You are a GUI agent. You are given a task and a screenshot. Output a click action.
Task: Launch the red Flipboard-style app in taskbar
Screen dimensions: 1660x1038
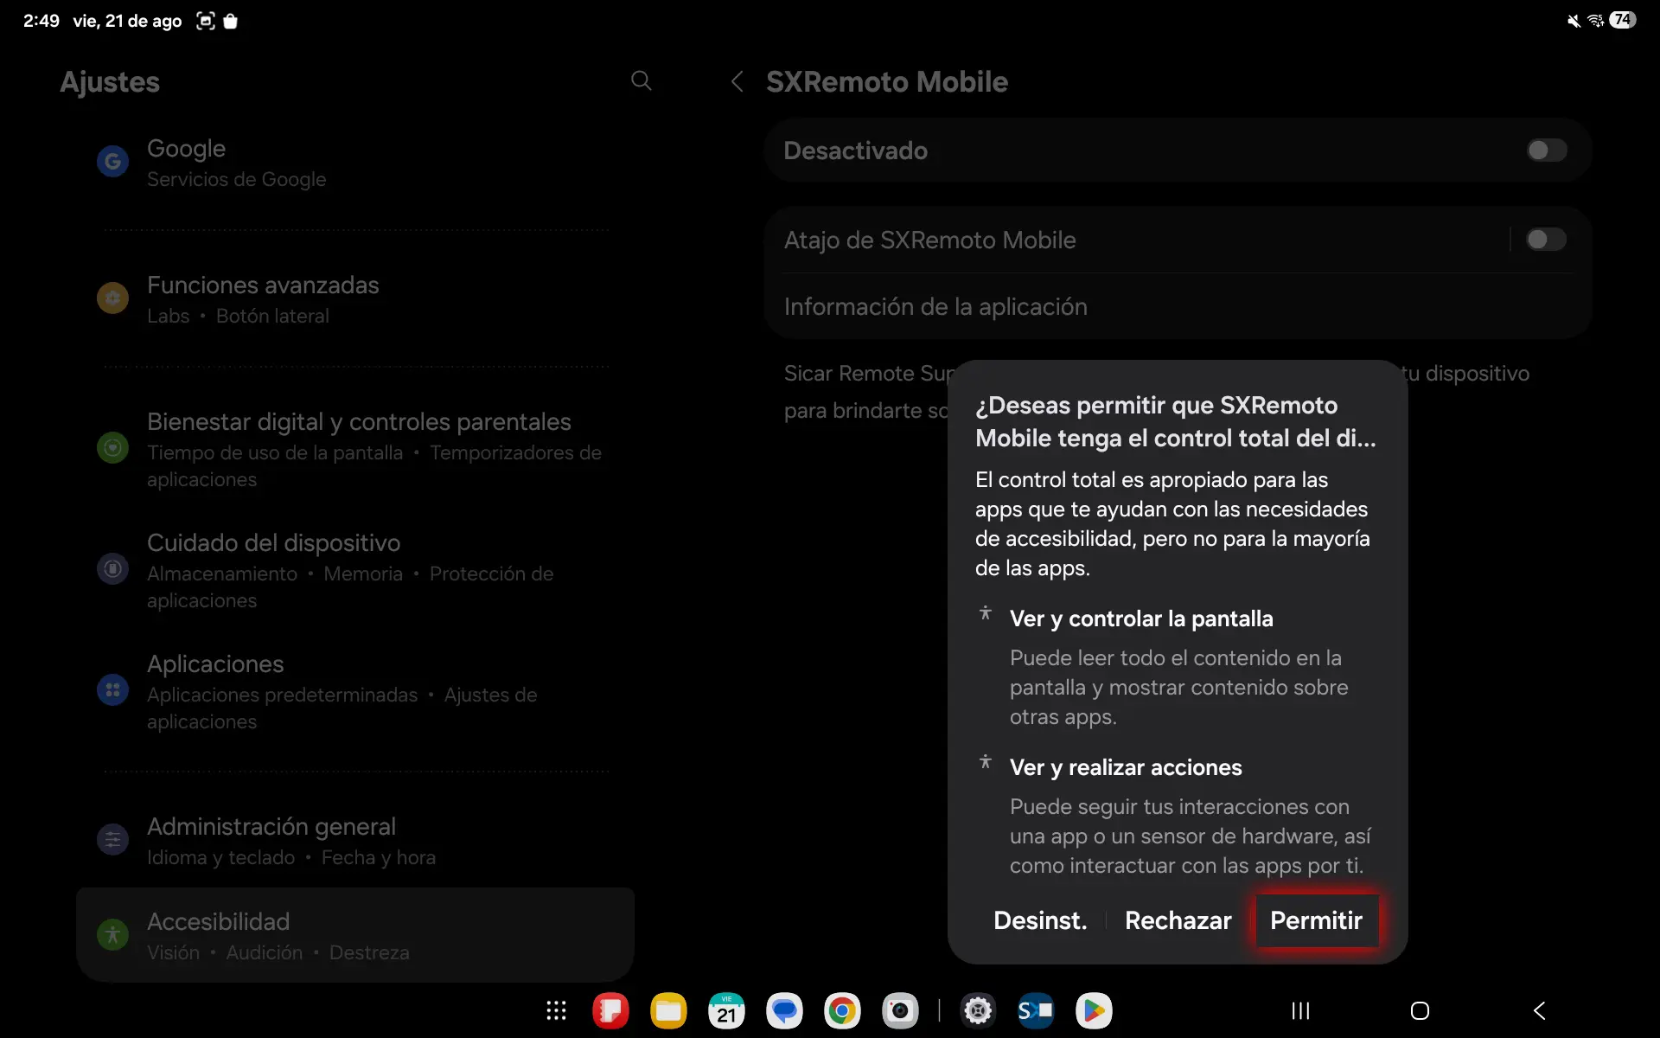(610, 1010)
